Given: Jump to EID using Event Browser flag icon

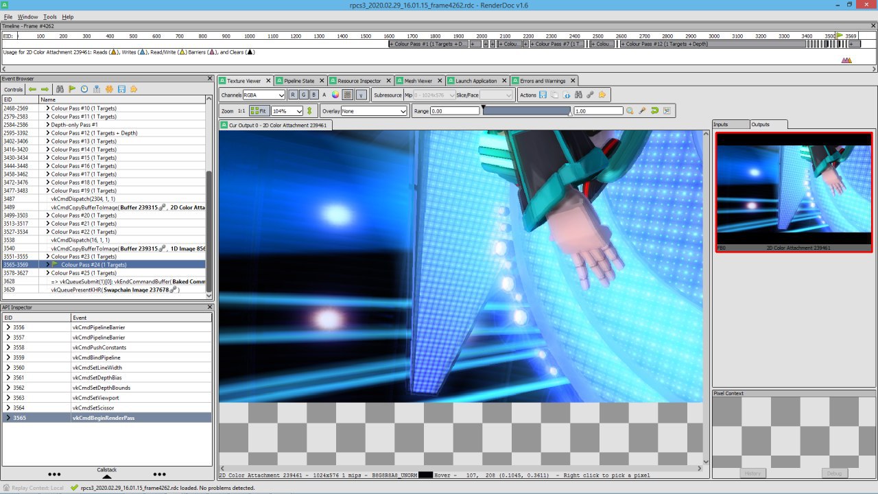Looking at the screenshot, I should coord(72,89).
